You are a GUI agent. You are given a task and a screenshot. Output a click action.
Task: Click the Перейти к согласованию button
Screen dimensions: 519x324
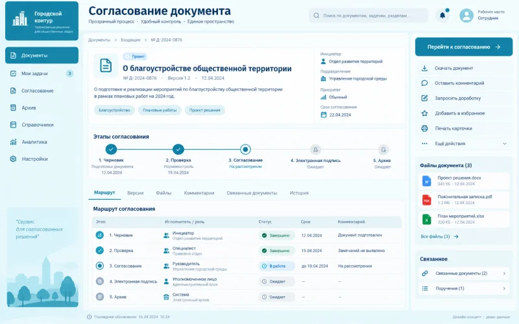coord(464,47)
